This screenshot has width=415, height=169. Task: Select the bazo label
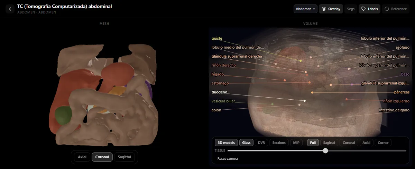405,74
